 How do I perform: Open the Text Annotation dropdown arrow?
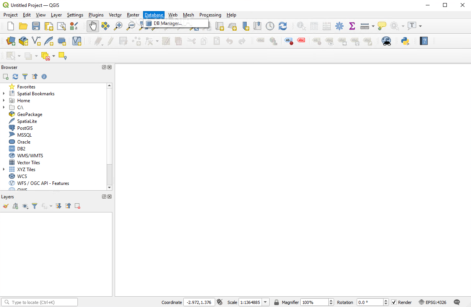[420, 26]
